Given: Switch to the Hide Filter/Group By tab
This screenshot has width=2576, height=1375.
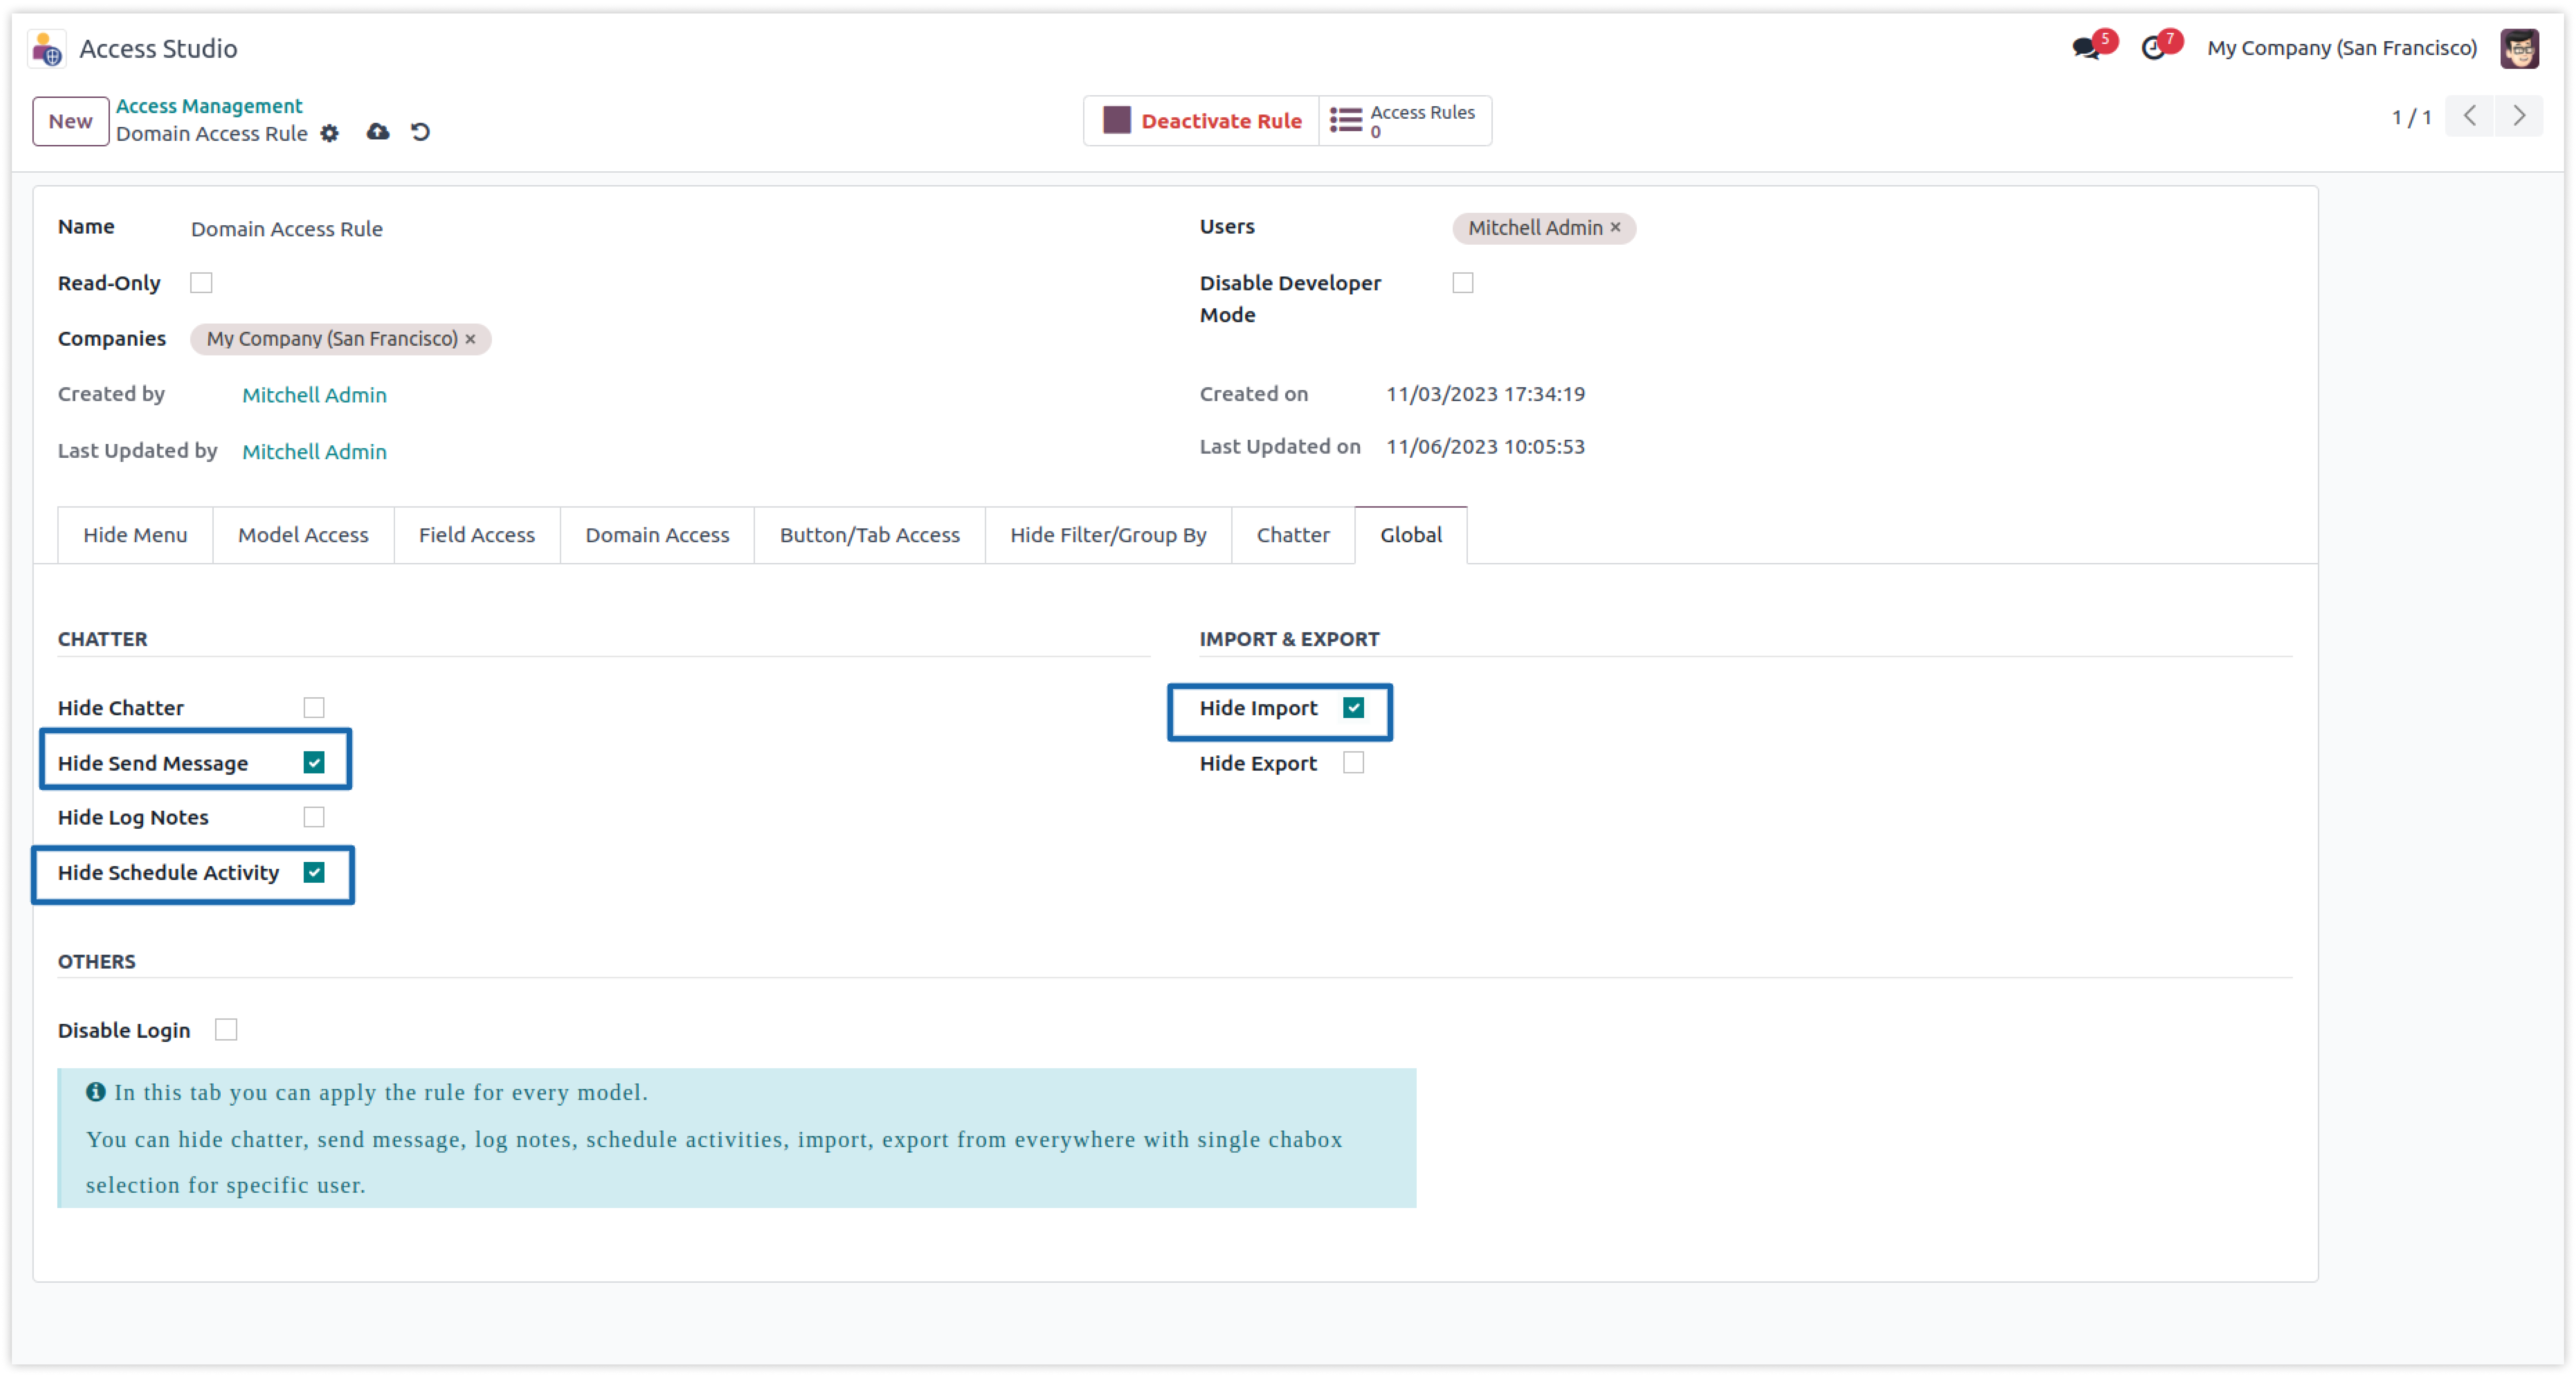Looking at the screenshot, I should click(1108, 535).
